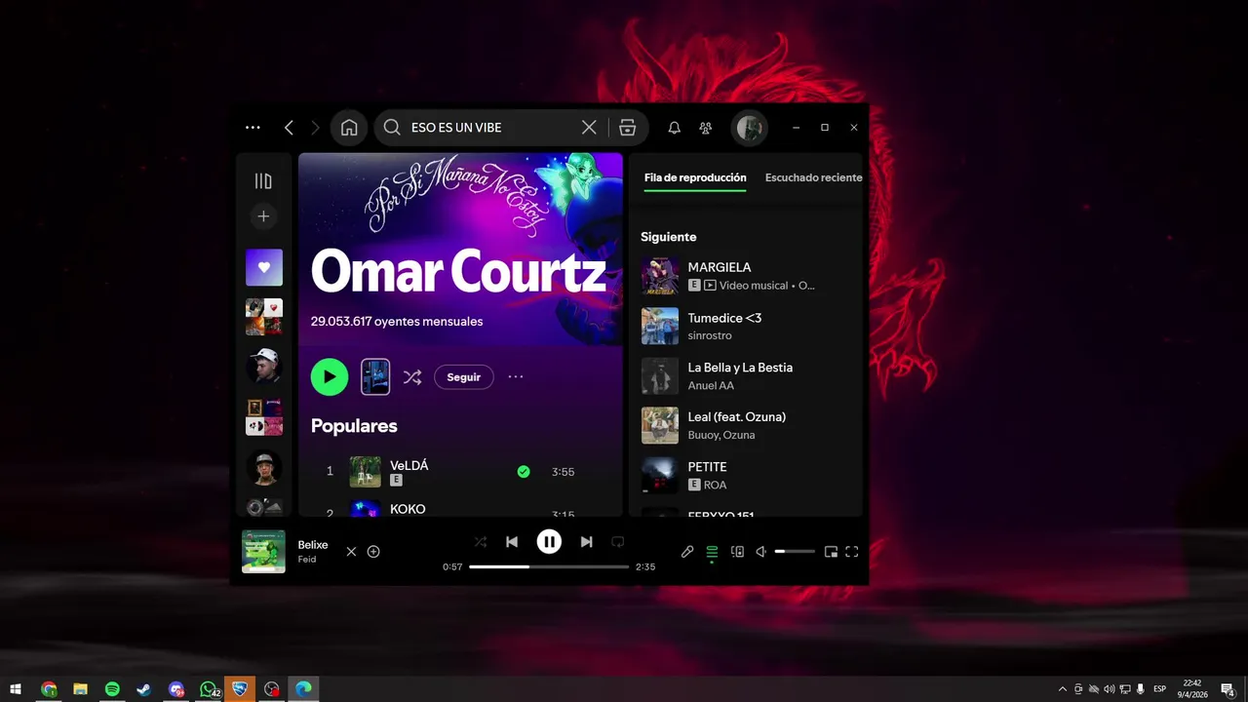Screen dimensions: 1248x702
Task: Create a playlist with the plus button
Action: click(263, 216)
